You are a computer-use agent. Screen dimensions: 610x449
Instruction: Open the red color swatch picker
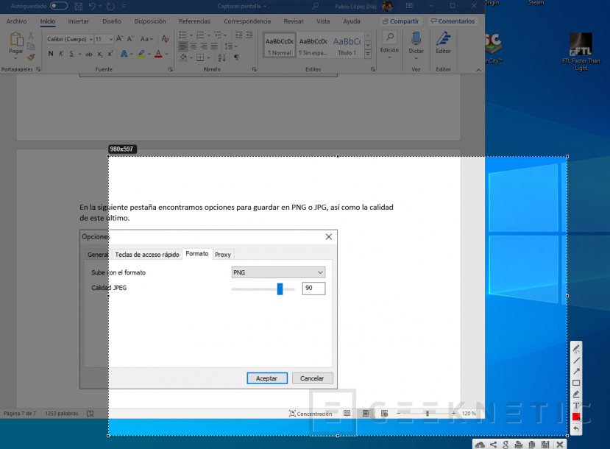click(576, 417)
